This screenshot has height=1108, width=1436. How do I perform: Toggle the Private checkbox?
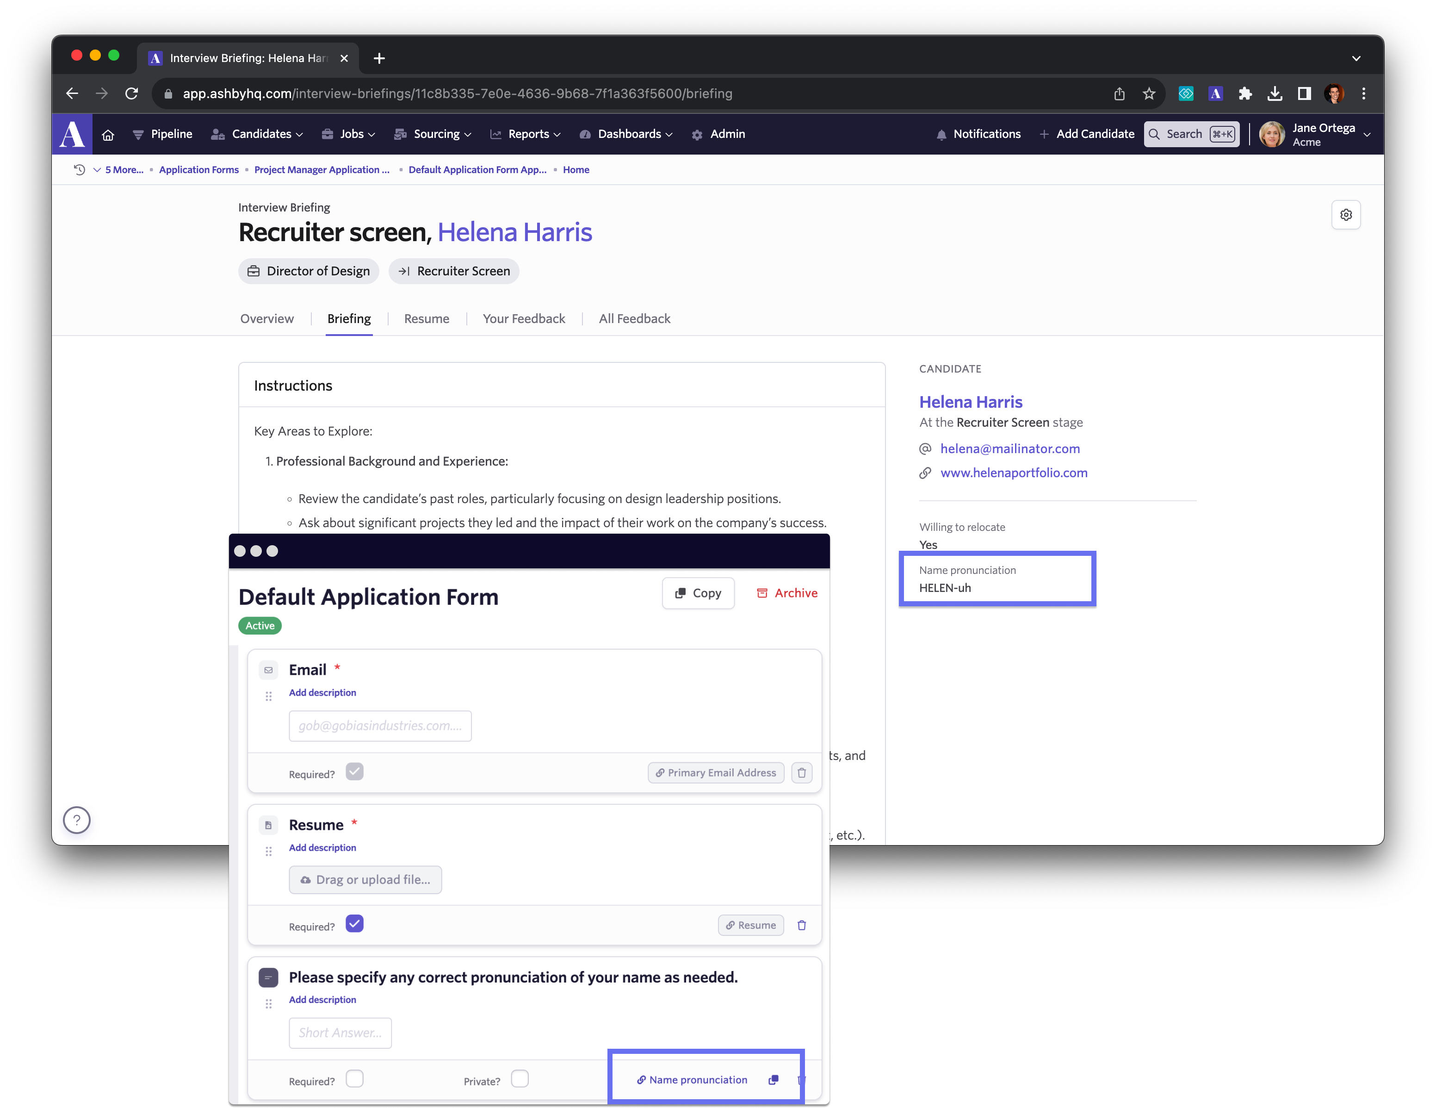pos(520,1079)
